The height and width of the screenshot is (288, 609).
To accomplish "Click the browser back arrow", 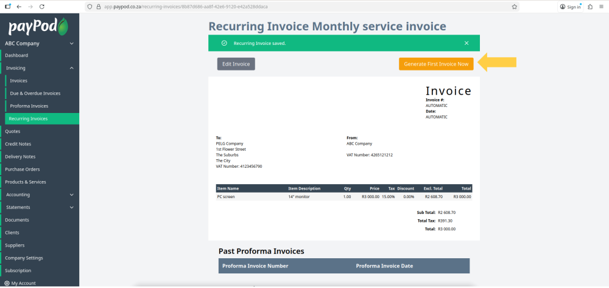I will (x=19, y=7).
